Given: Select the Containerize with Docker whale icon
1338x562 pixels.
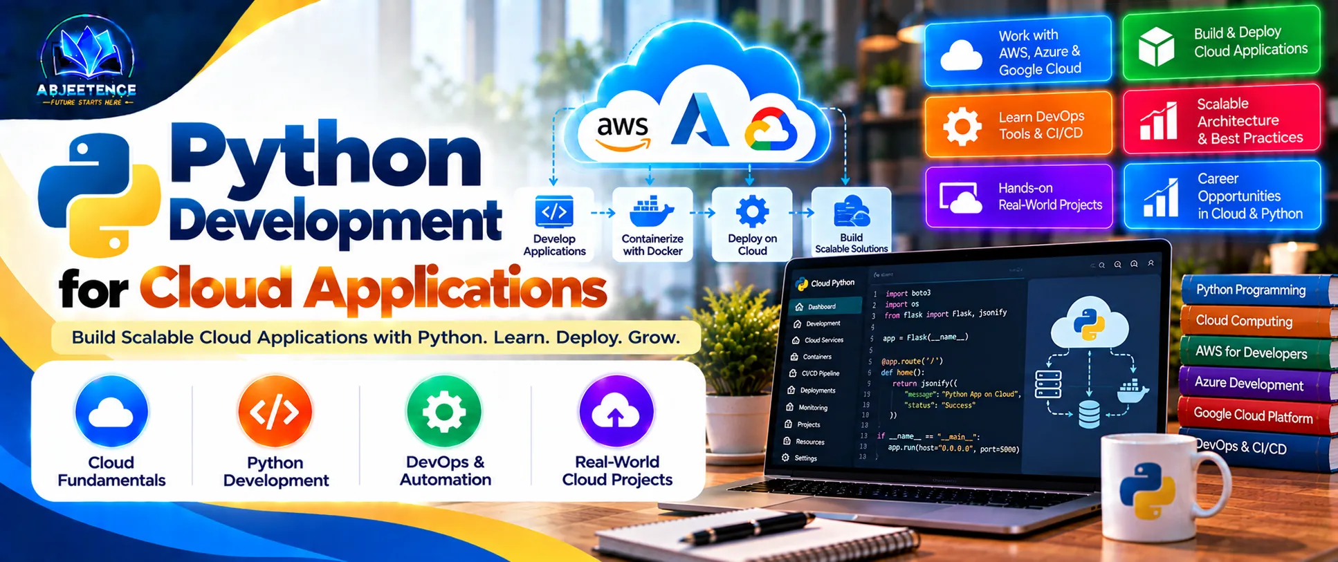Looking at the screenshot, I should pos(652,212).
